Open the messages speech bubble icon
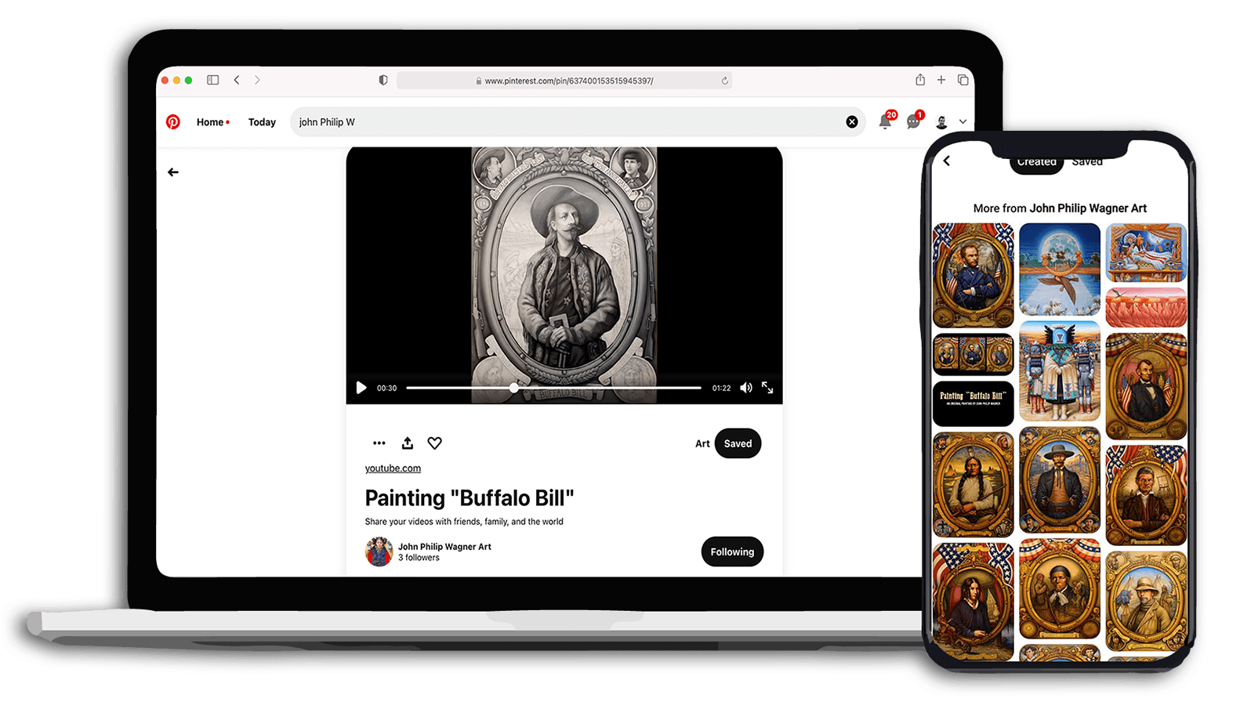1240x705 pixels. (x=913, y=121)
